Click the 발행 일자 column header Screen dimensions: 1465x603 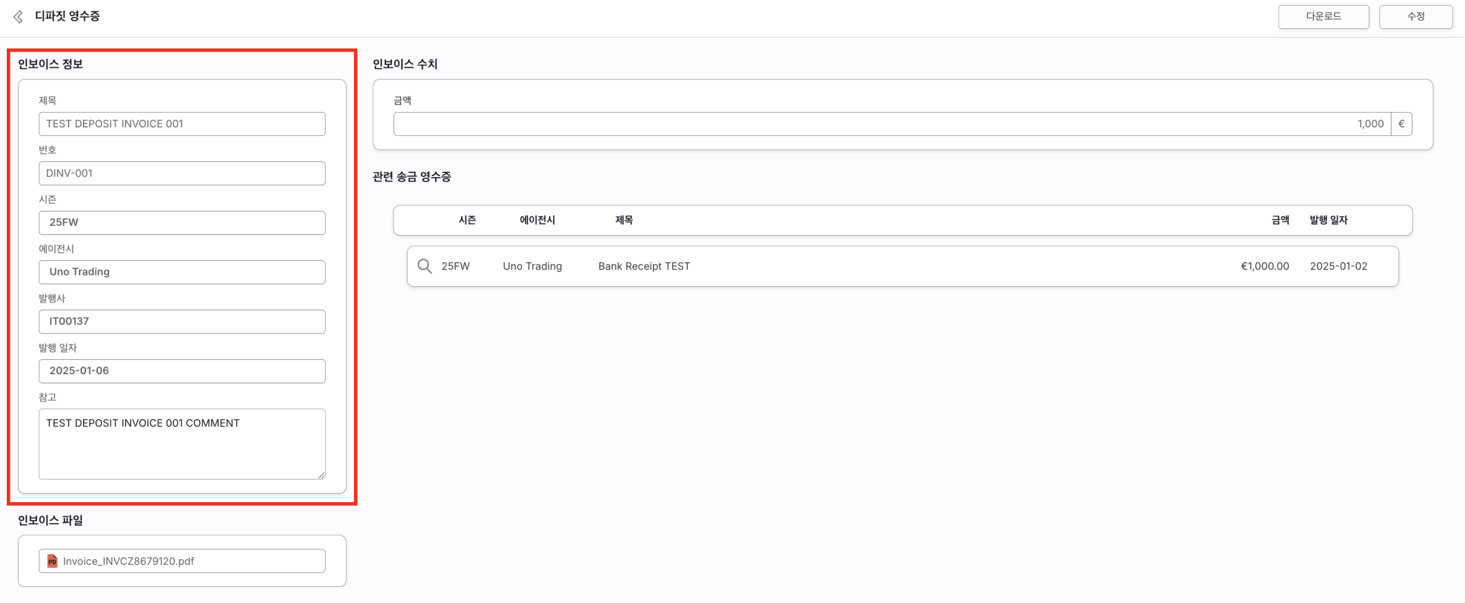(1328, 220)
